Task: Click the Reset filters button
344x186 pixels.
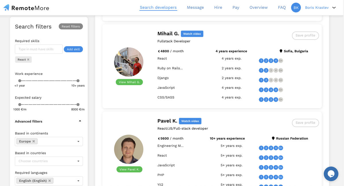Action: point(71,26)
